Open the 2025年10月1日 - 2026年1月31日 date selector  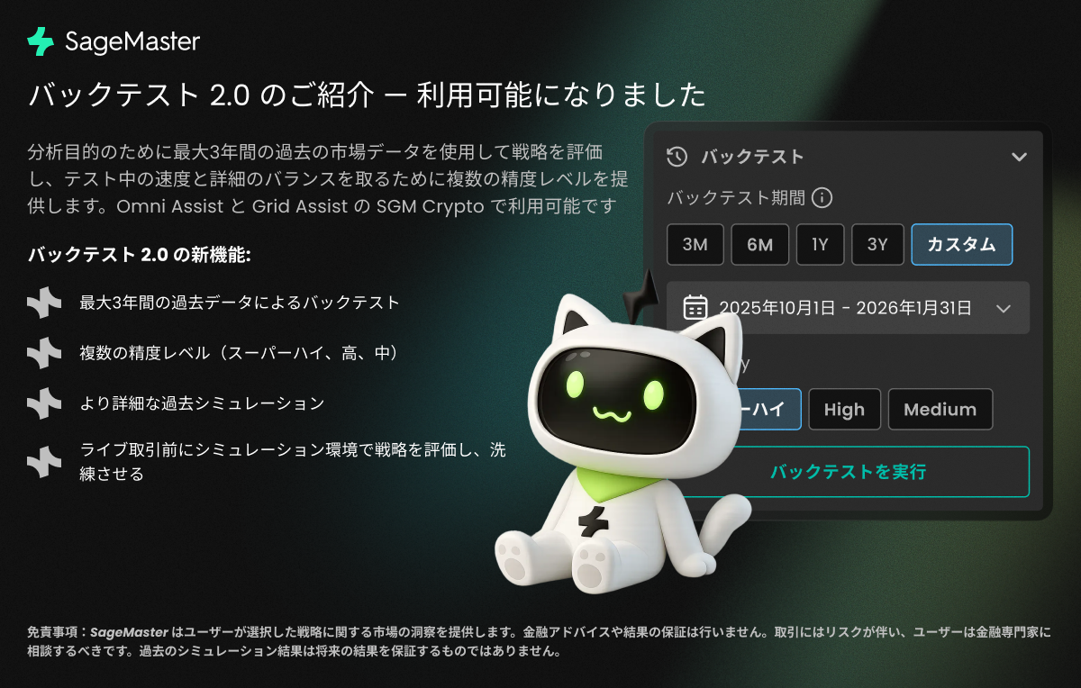click(x=848, y=308)
